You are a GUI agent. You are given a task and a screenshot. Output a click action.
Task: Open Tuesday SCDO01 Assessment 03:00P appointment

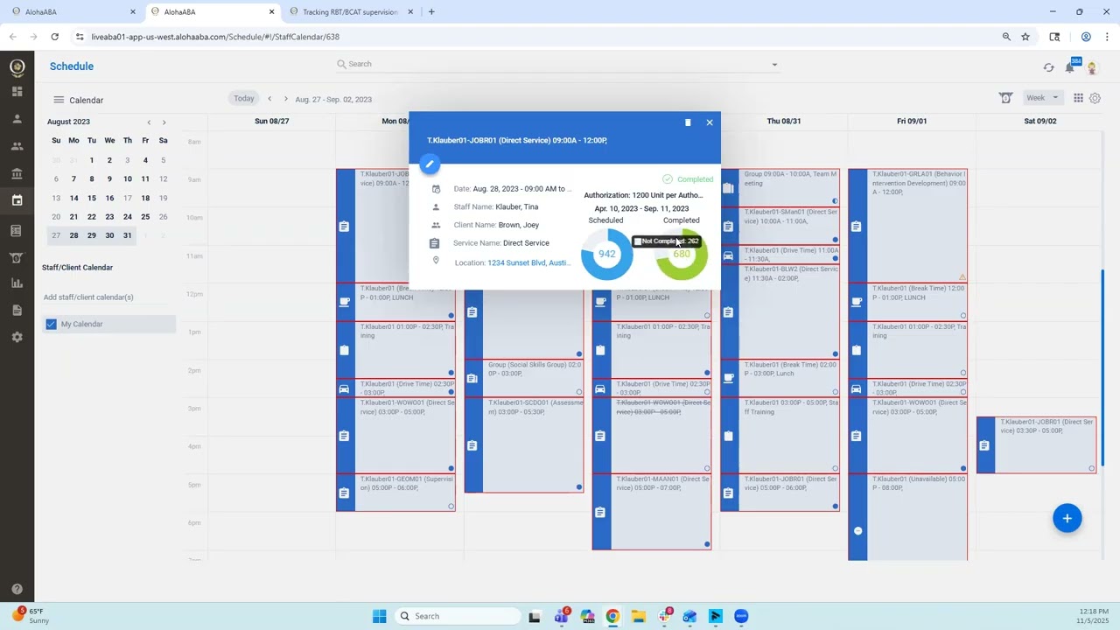(x=523, y=444)
